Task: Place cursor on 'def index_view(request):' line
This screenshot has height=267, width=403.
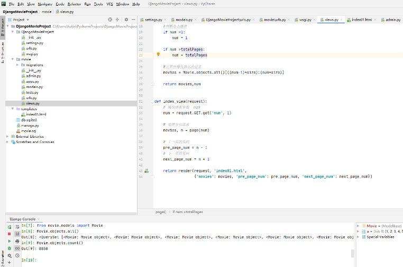Action: [181, 101]
